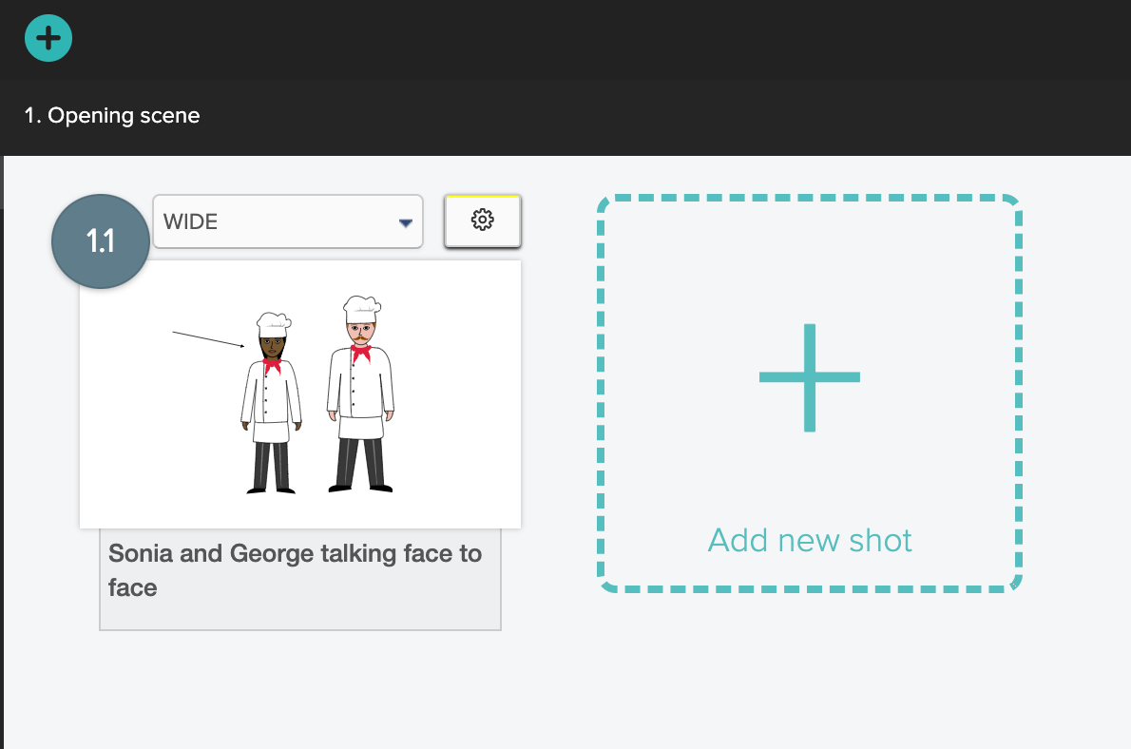Click empty space below the description text
The image size is (1131, 749).
299,614
